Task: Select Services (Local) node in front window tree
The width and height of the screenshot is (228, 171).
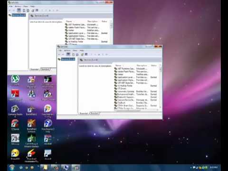Action: pyautogui.click(x=68, y=59)
